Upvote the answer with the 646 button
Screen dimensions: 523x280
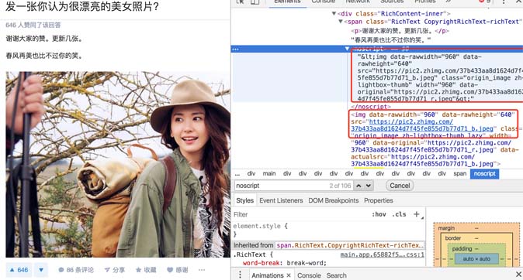coord(19,270)
